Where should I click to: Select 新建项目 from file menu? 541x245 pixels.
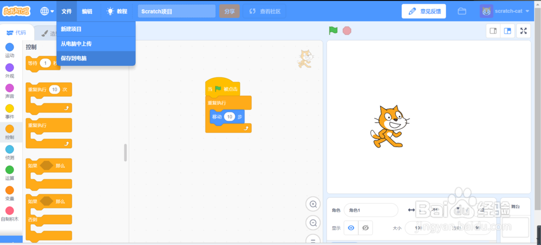coord(96,29)
